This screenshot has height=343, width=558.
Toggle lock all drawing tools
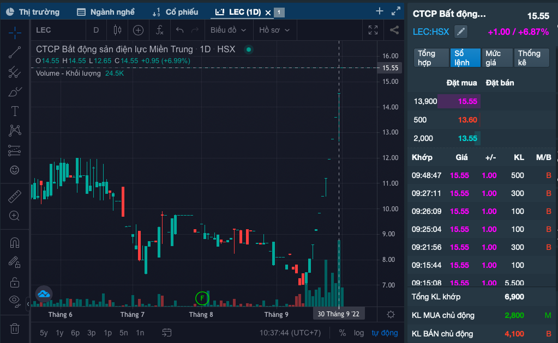tap(15, 282)
